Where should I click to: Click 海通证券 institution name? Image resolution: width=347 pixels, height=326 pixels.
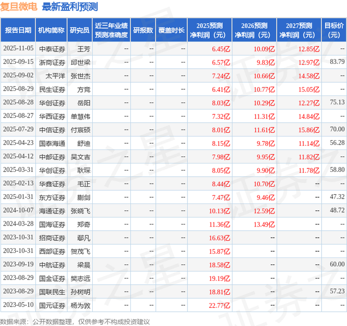[x=52, y=211]
